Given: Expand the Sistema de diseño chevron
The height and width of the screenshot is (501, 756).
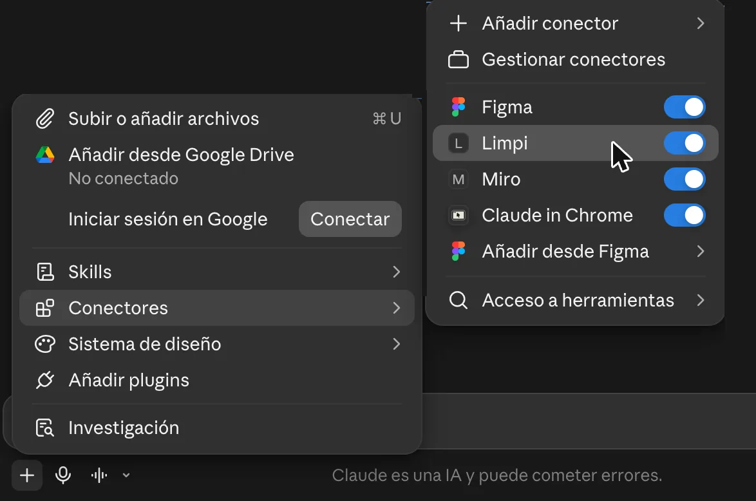Looking at the screenshot, I should pyautogui.click(x=396, y=345).
